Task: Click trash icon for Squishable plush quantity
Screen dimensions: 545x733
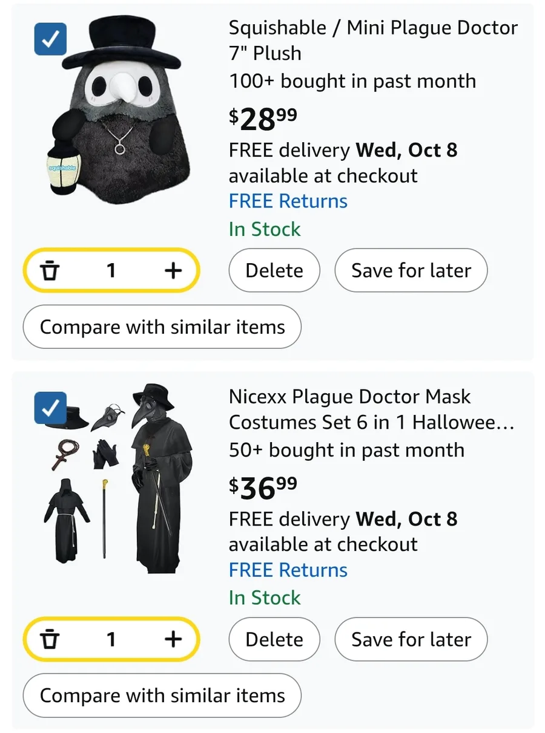Action: click(51, 271)
